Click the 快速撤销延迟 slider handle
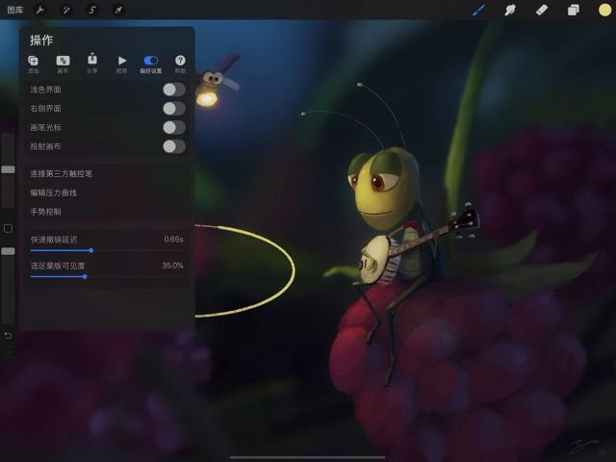Image resolution: width=616 pixels, height=462 pixels. tap(91, 250)
